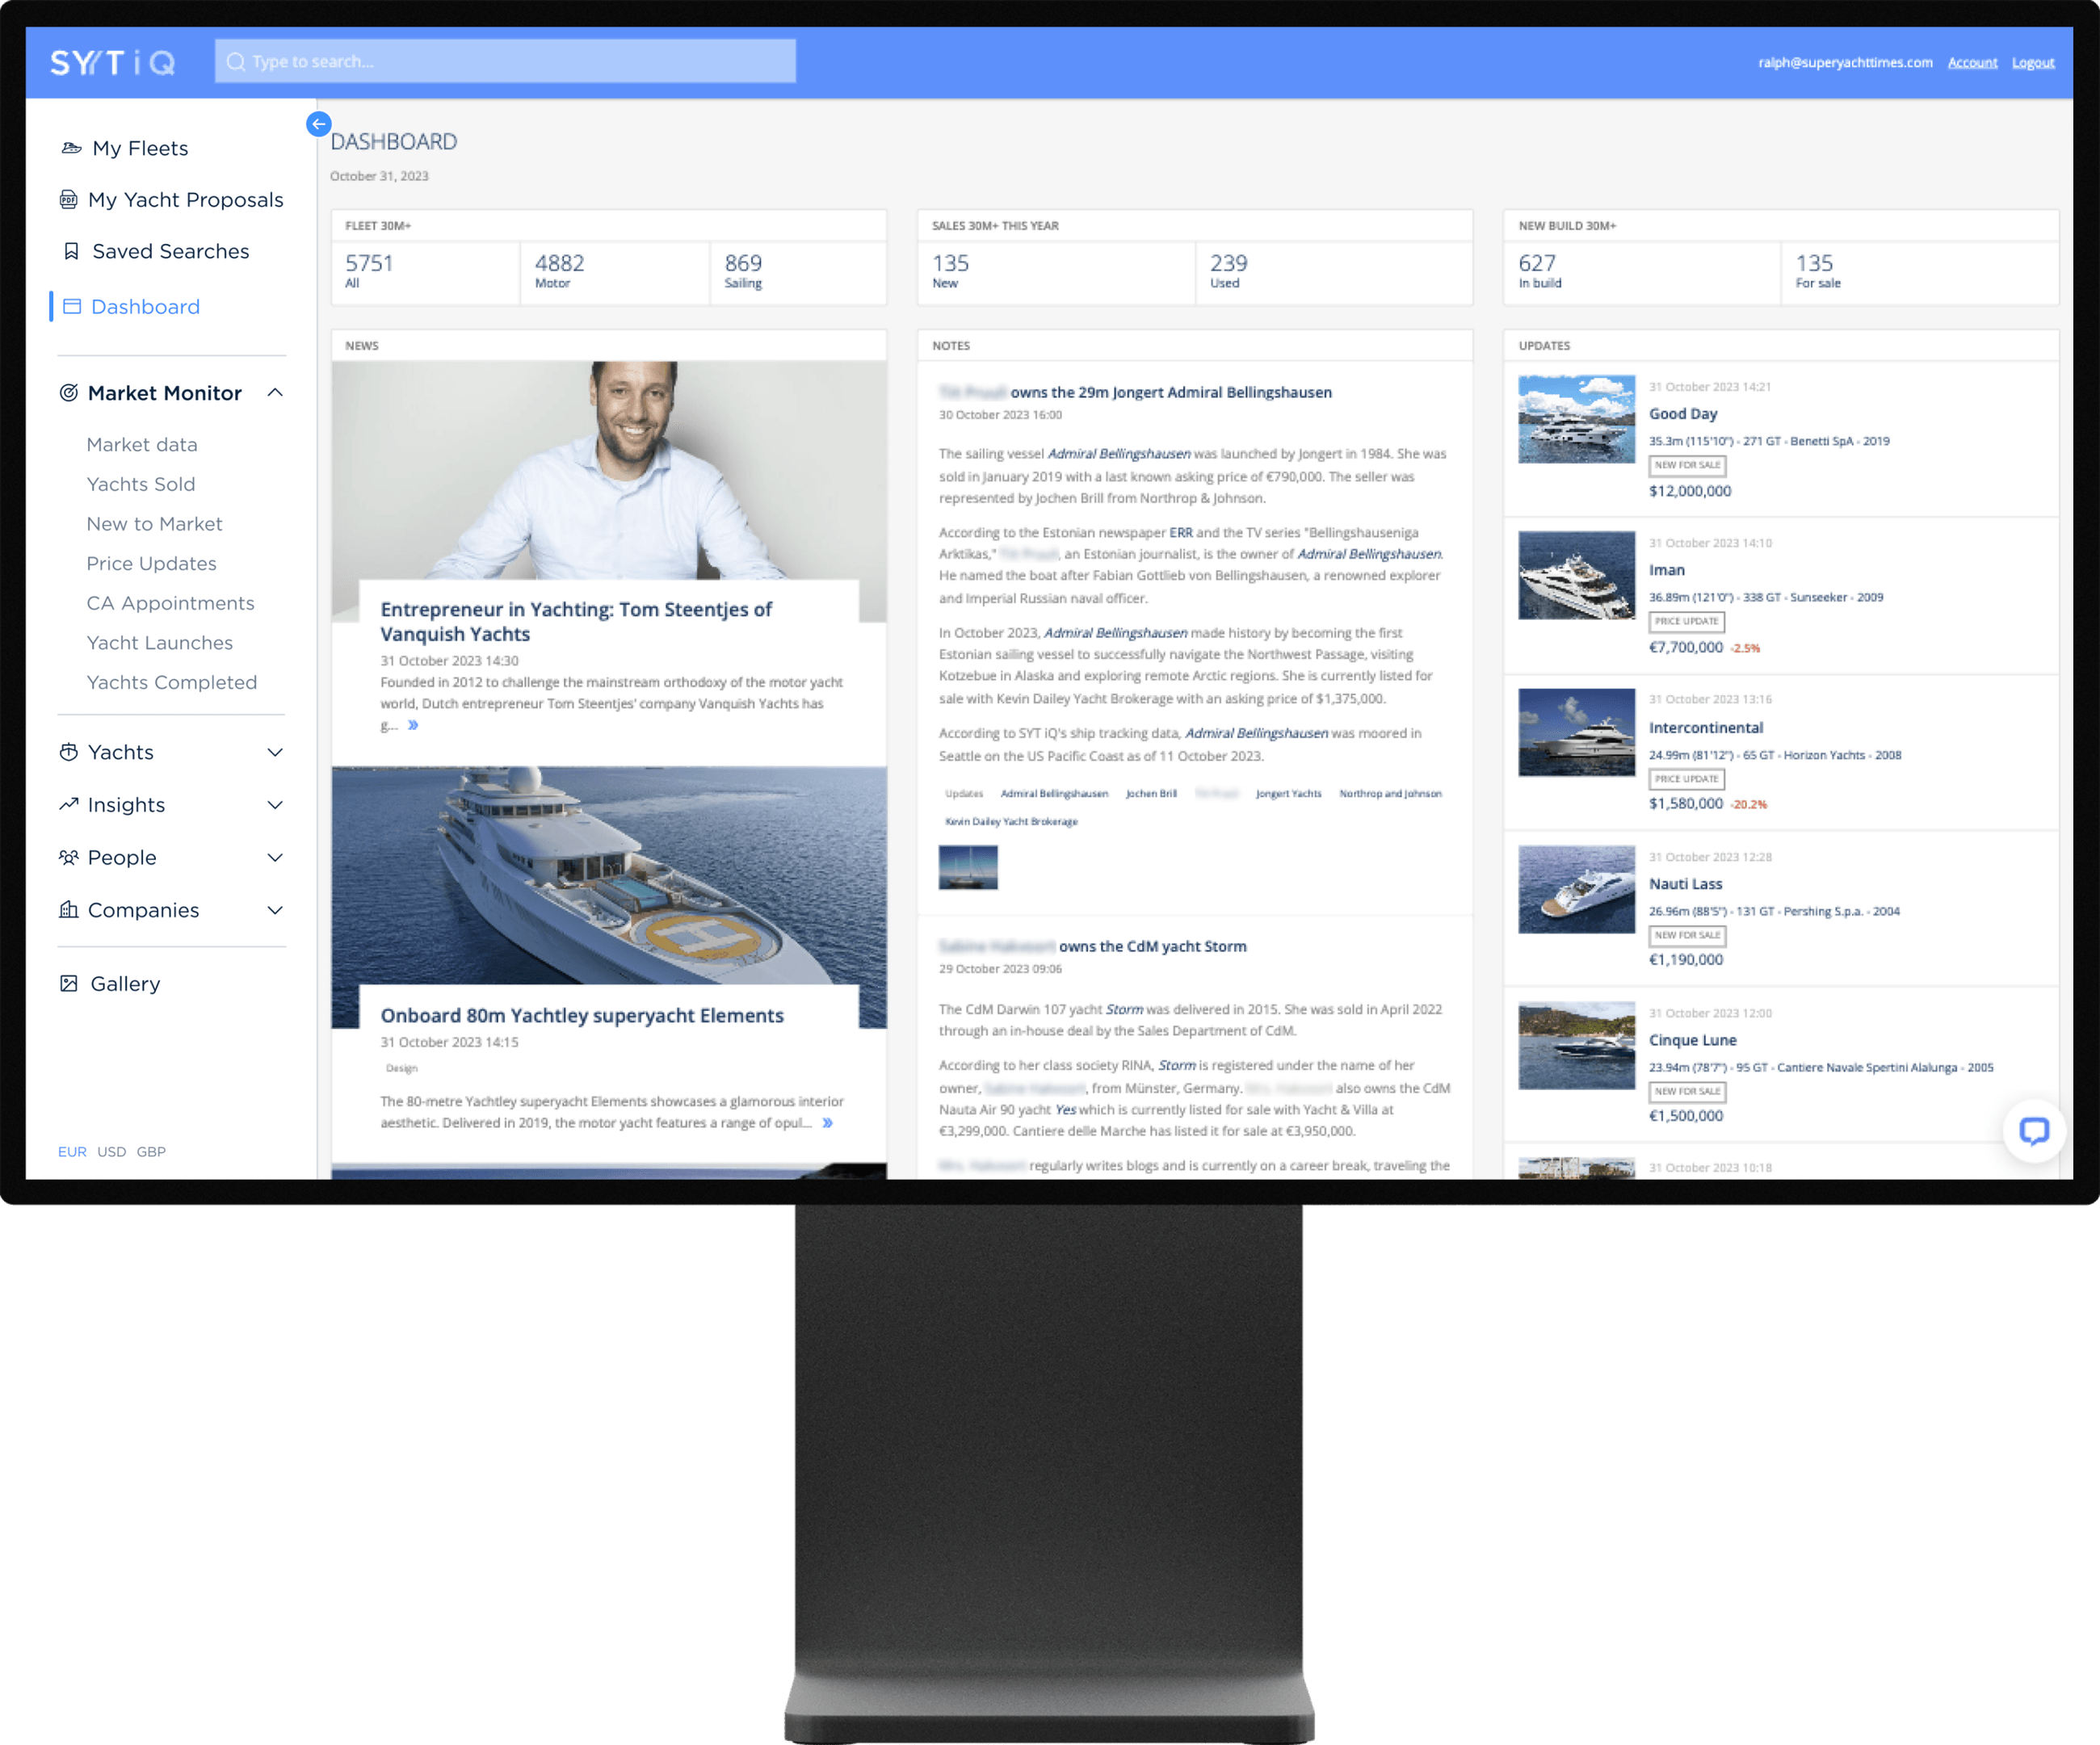The image size is (2100, 1745).
Task: Click the Gallery image icon
Action: pyautogui.click(x=68, y=984)
